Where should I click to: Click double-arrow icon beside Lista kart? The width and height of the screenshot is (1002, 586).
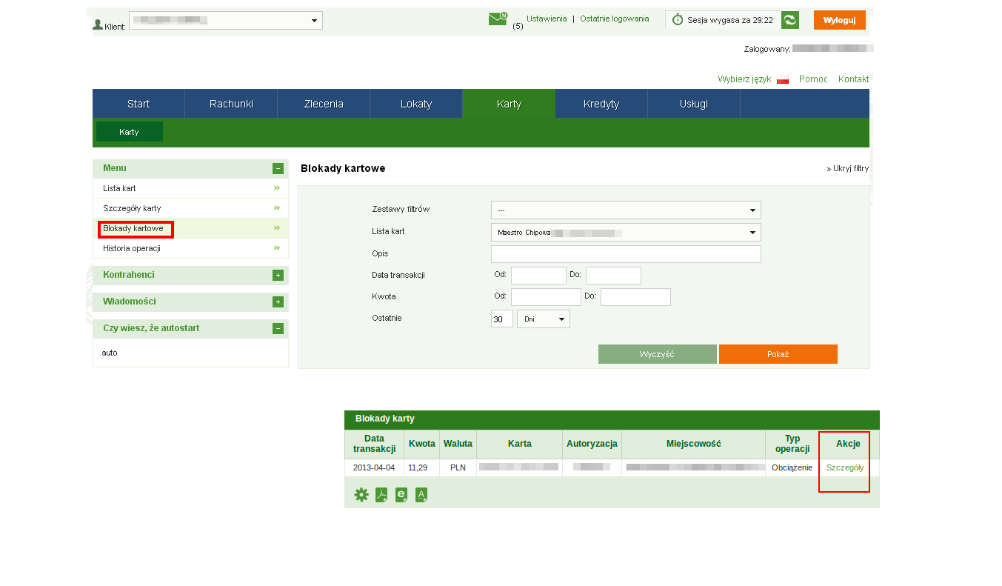[x=277, y=187]
